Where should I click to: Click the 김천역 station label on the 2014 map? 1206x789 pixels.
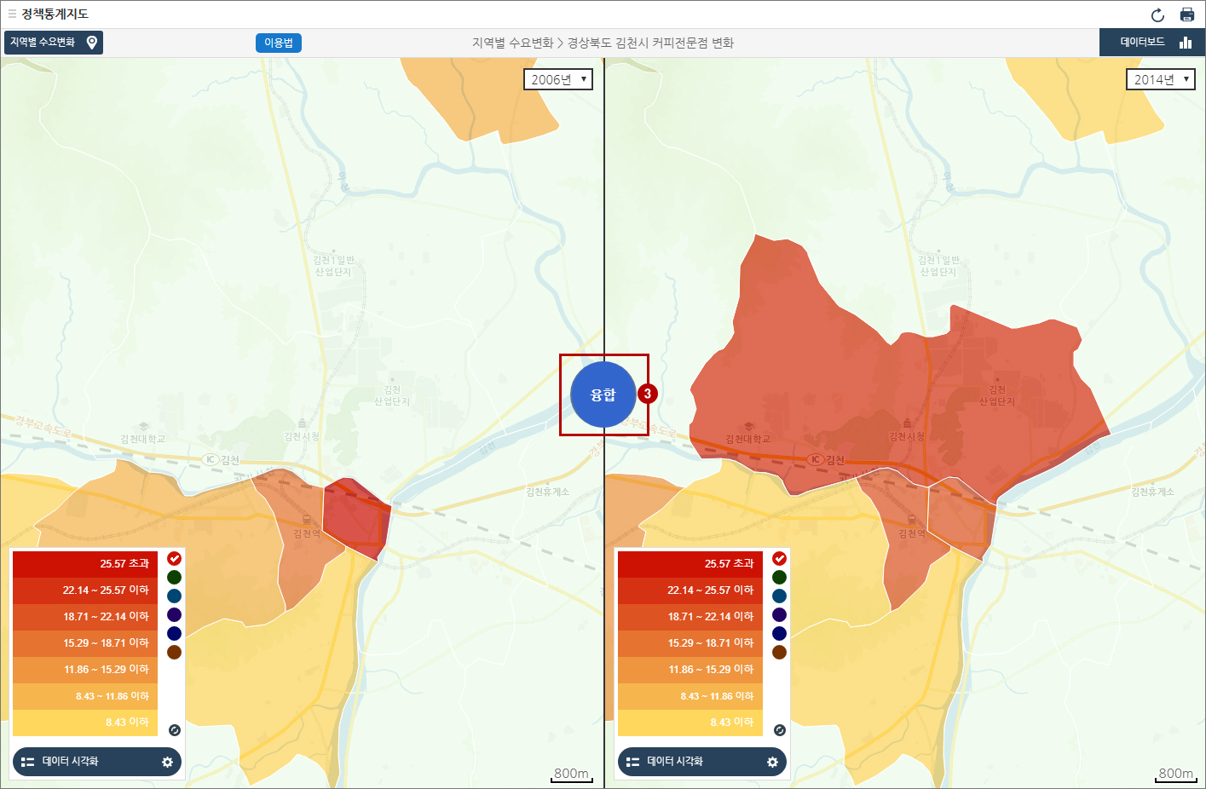(912, 533)
